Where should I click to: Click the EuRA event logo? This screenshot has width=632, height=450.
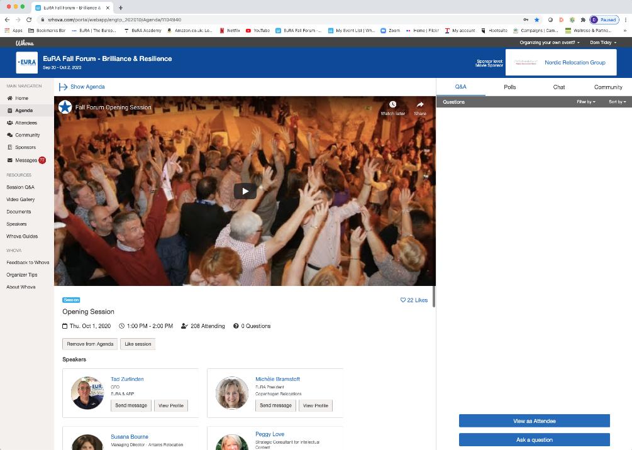click(x=26, y=62)
